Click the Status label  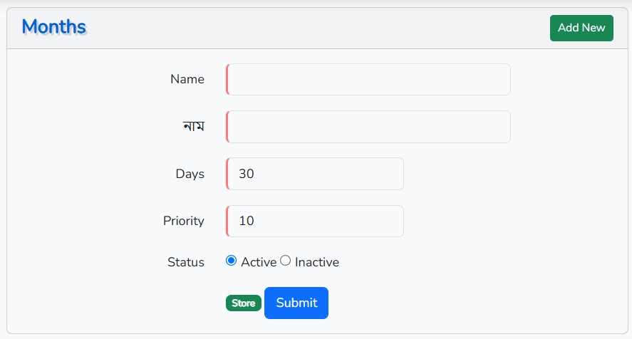pyautogui.click(x=186, y=262)
